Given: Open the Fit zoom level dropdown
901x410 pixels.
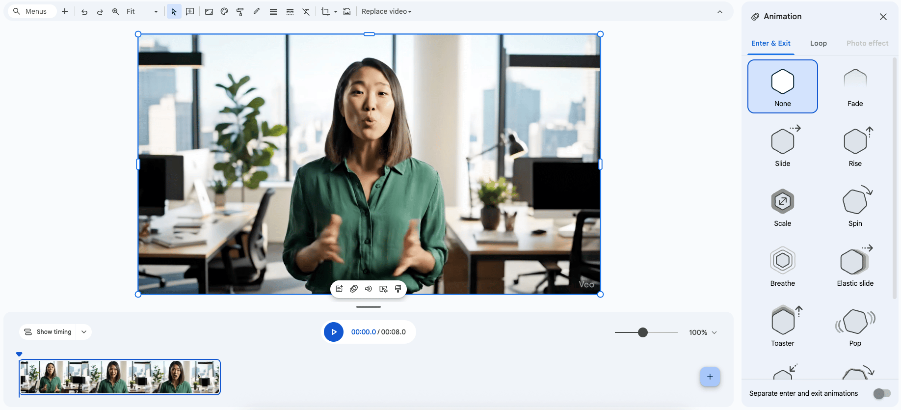Looking at the screenshot, I should click(142, 11).
